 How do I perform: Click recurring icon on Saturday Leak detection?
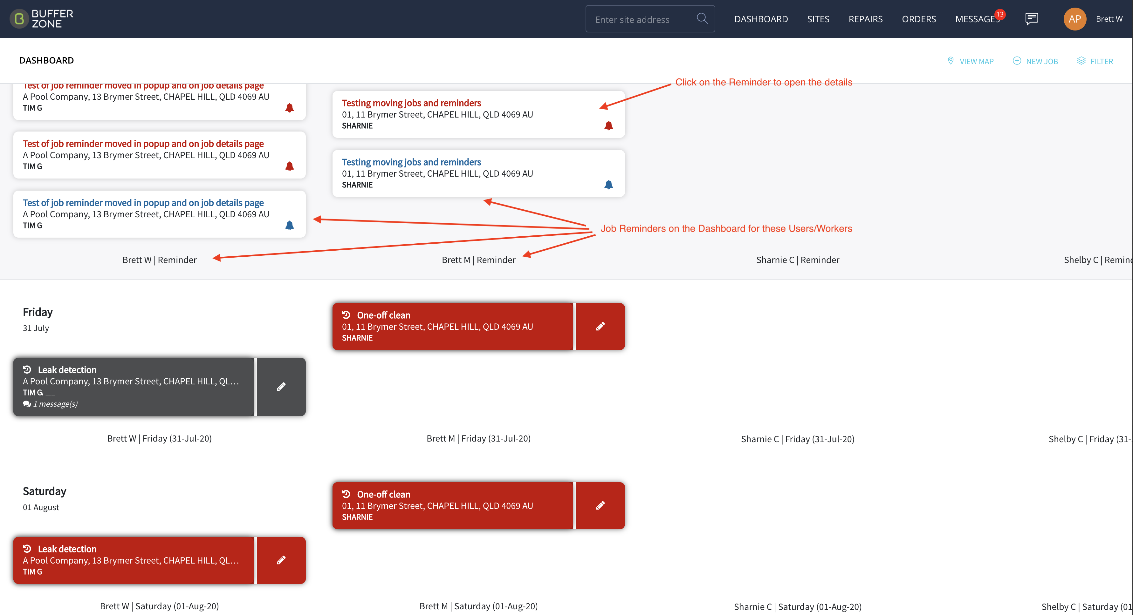click(x=27, y=549)
